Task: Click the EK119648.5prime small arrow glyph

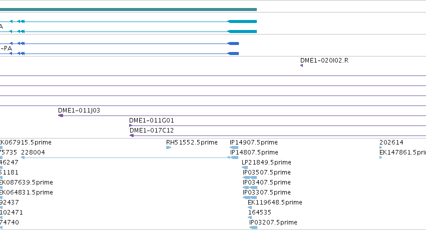Action: (250, 207)
